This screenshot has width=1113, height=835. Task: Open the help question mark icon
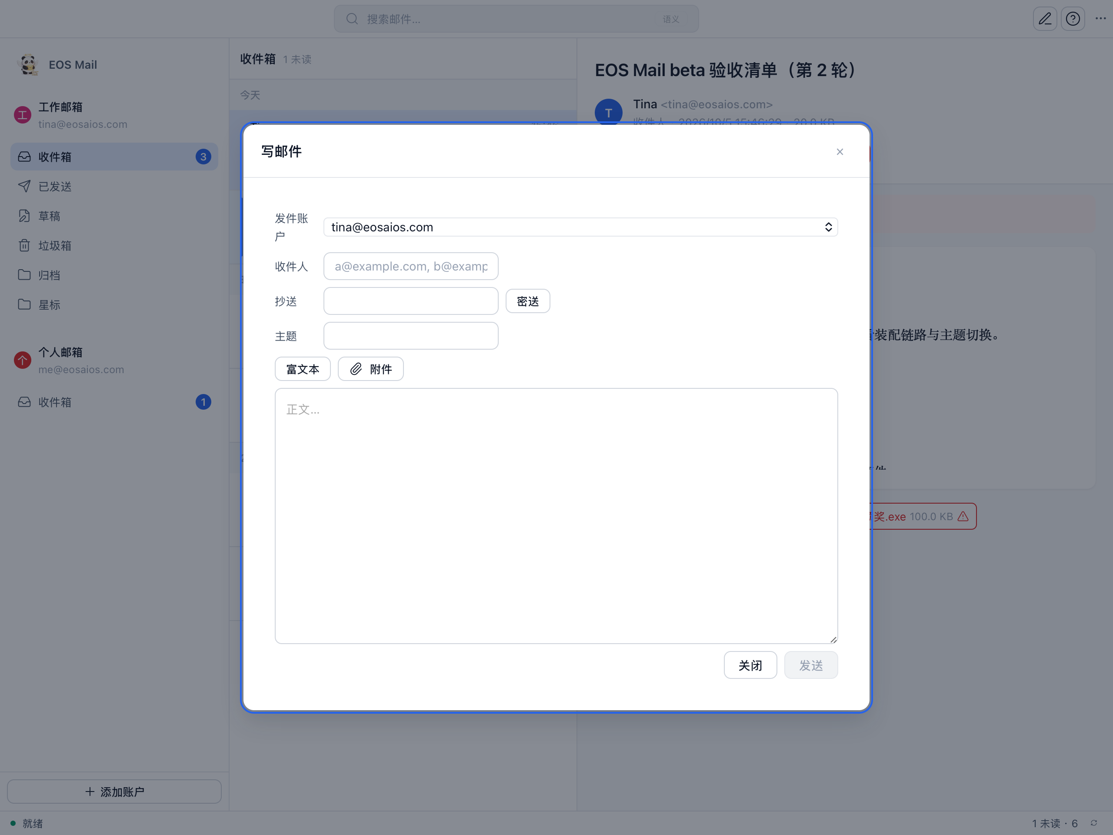(x=1072, y=19)
